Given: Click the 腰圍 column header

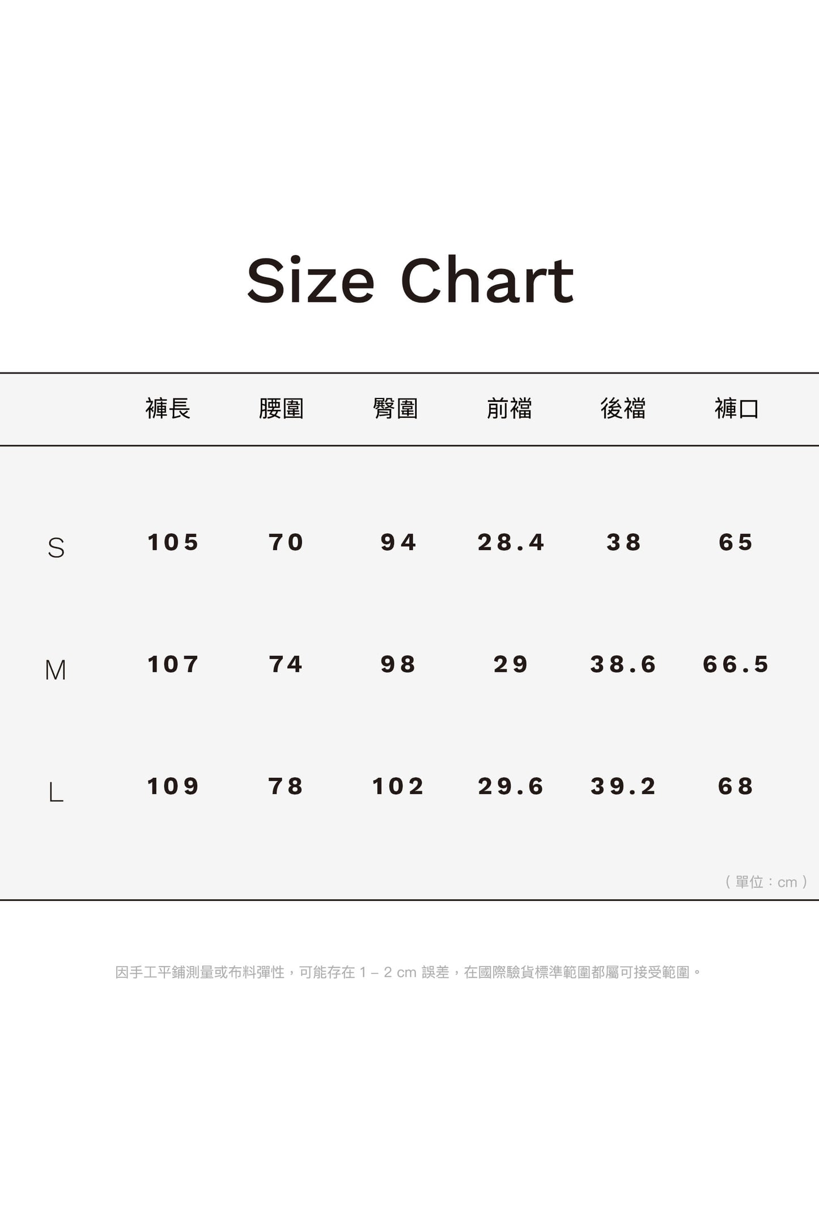Looking at the screenshot, I should tap(281, 408).
